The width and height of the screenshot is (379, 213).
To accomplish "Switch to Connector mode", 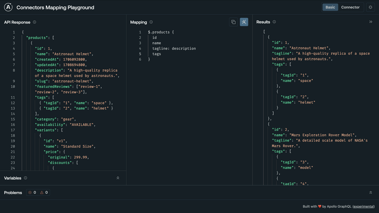I will 350,7.
